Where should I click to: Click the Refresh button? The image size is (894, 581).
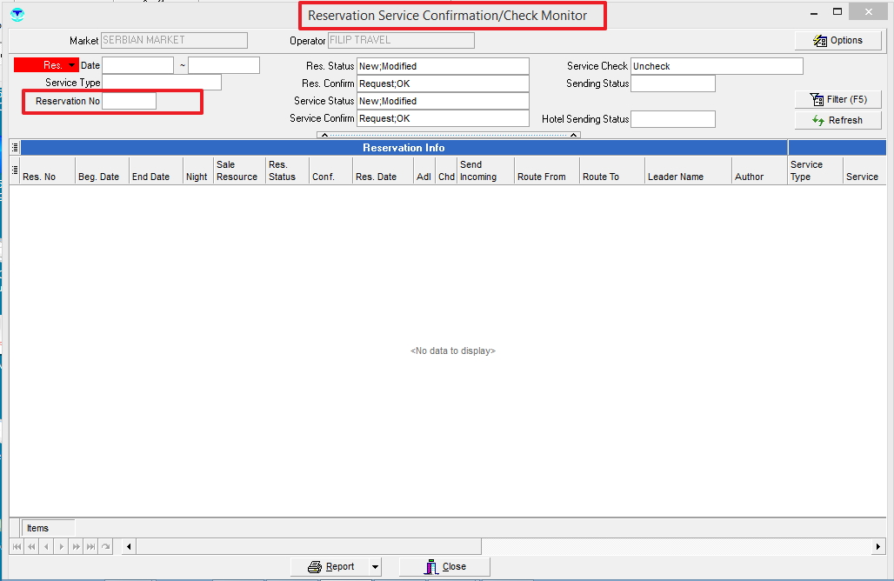point(837,121)
